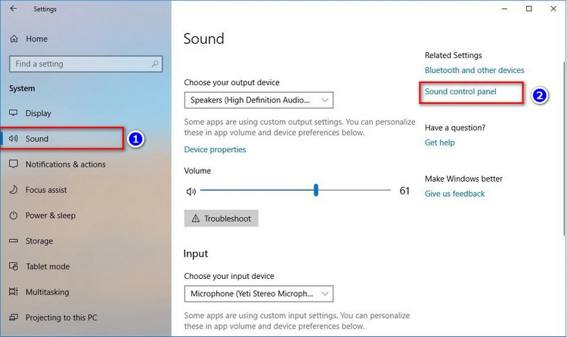Click the Storage drive icon
This screenshot has width=567, height=337.
click(14, 240)
